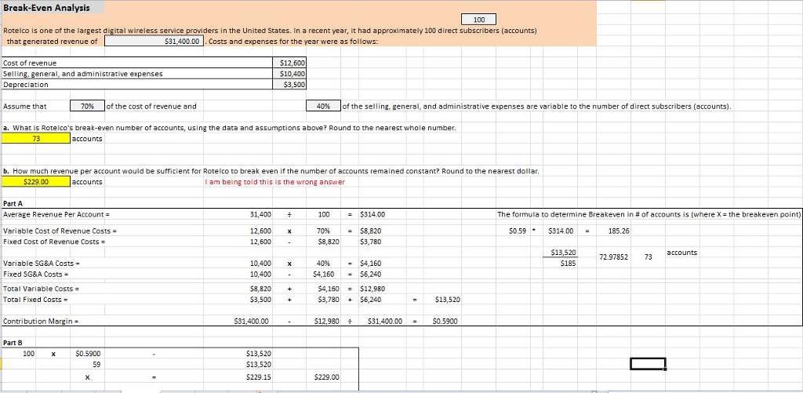803x393 pixels.
Task: Click the $3,500 value beside Depreciation
Action: [x=290, y=84]
